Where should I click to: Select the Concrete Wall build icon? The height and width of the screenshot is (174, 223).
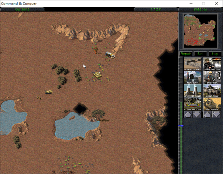tap(193, 64)
